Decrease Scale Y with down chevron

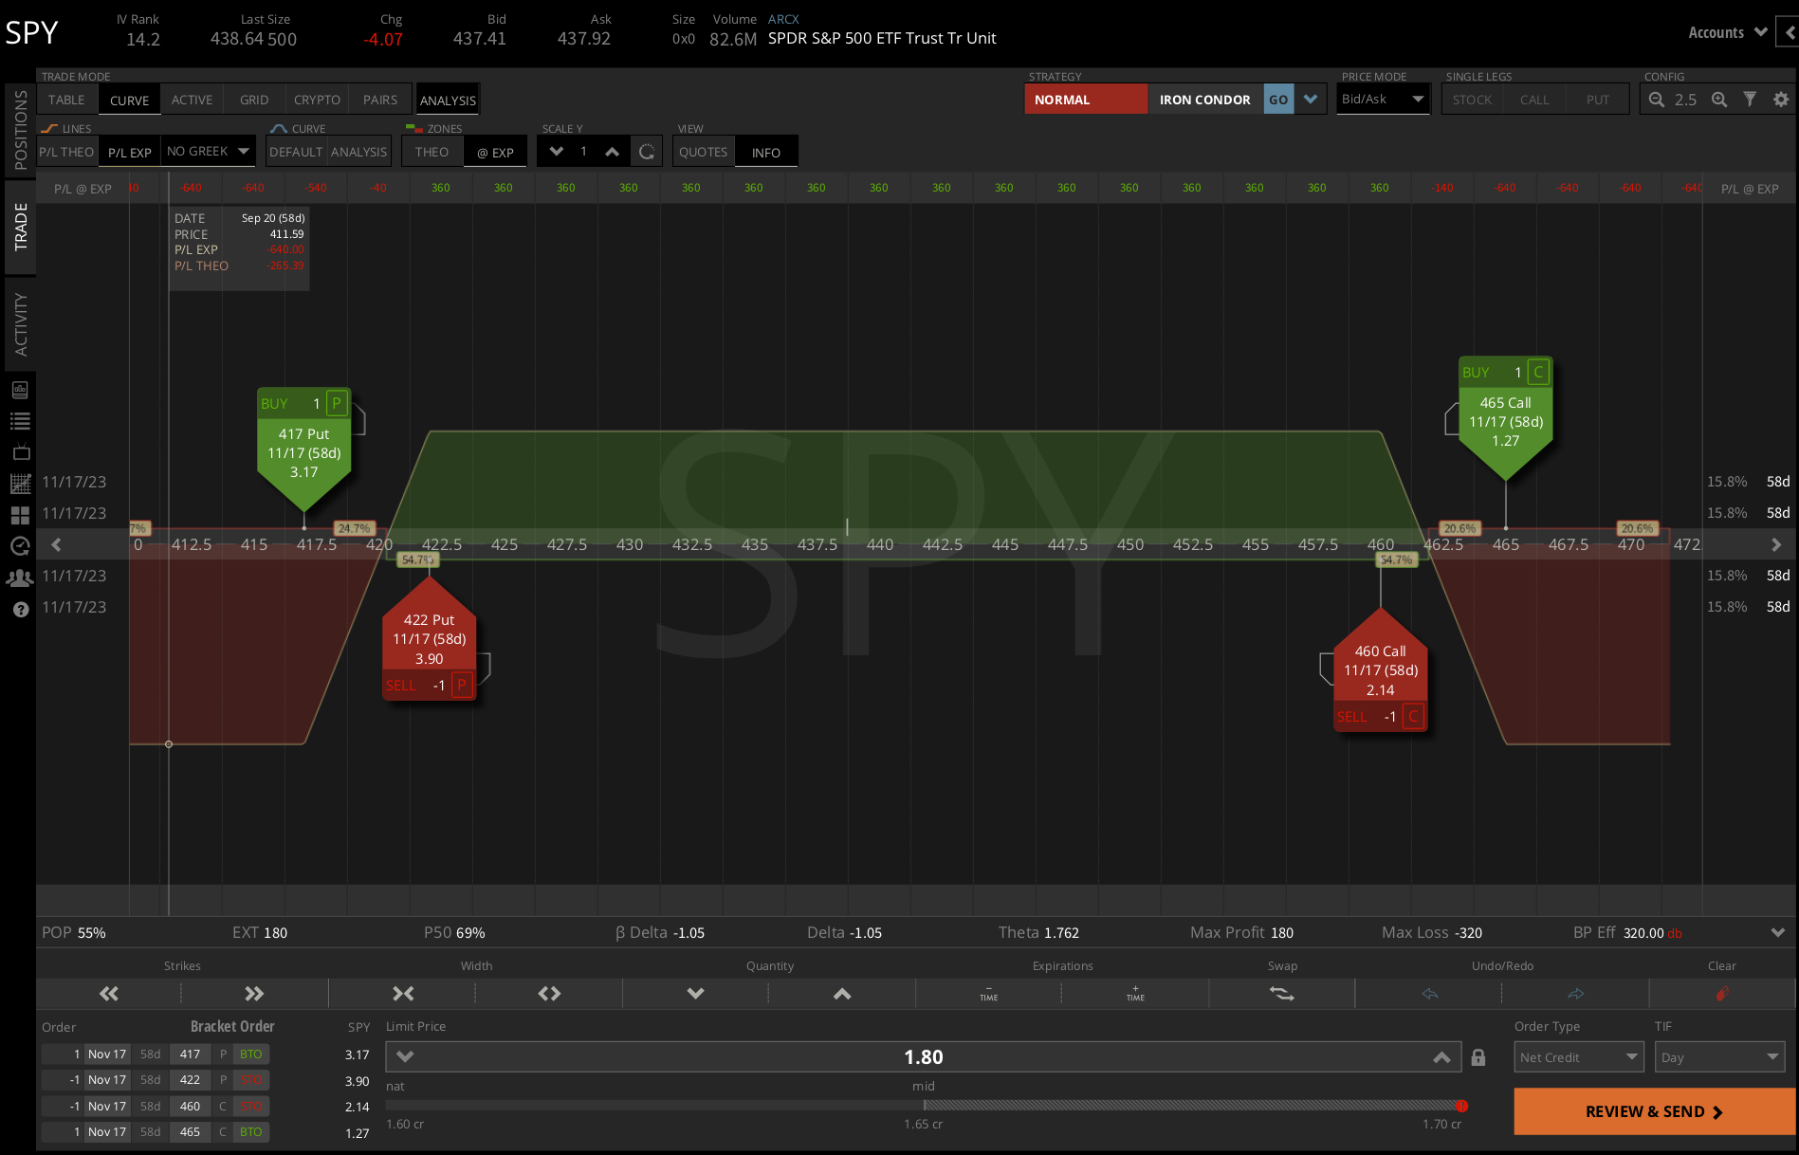557,152
